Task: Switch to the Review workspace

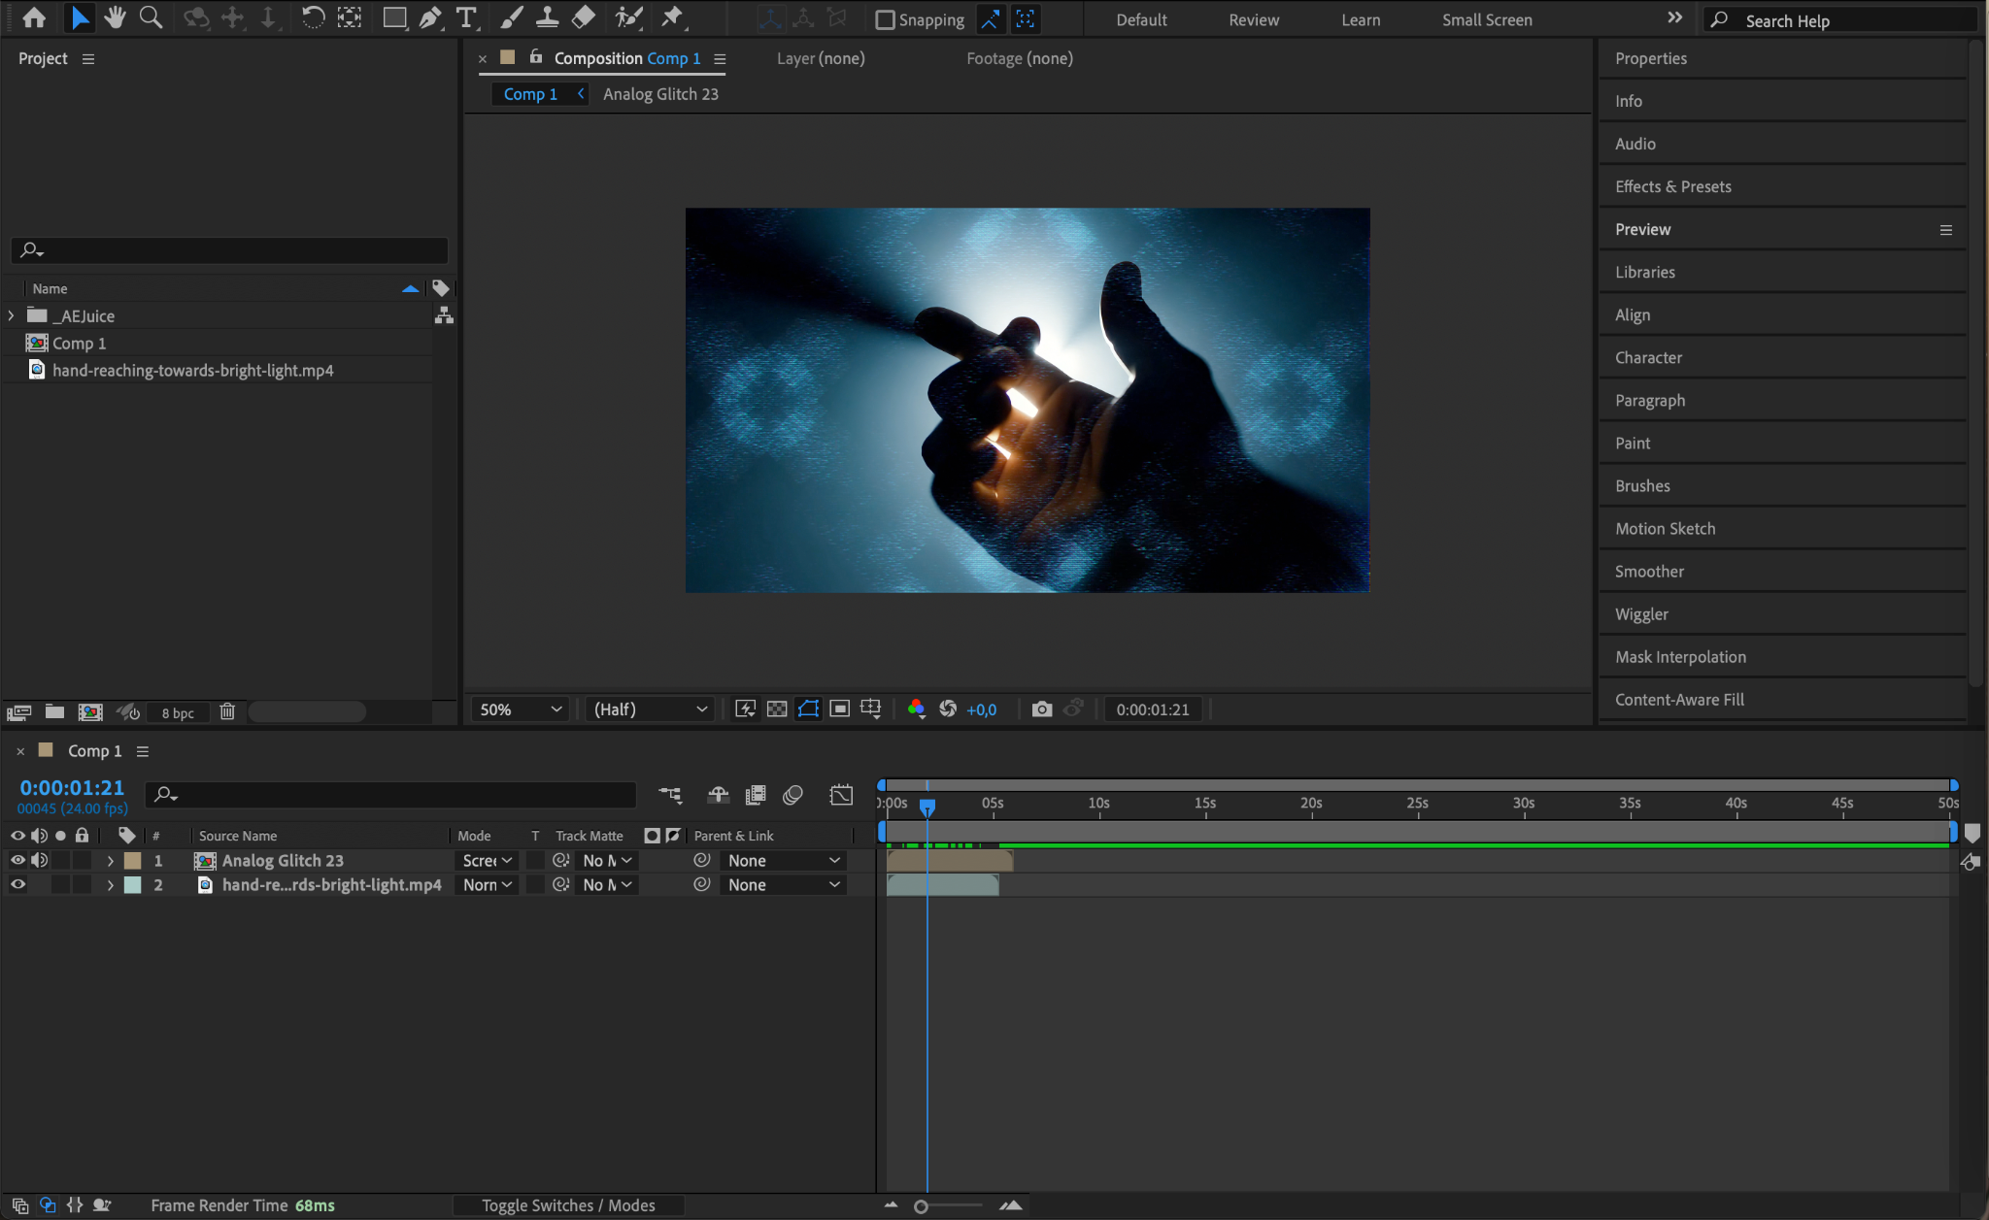Action: click(1253, 19)
